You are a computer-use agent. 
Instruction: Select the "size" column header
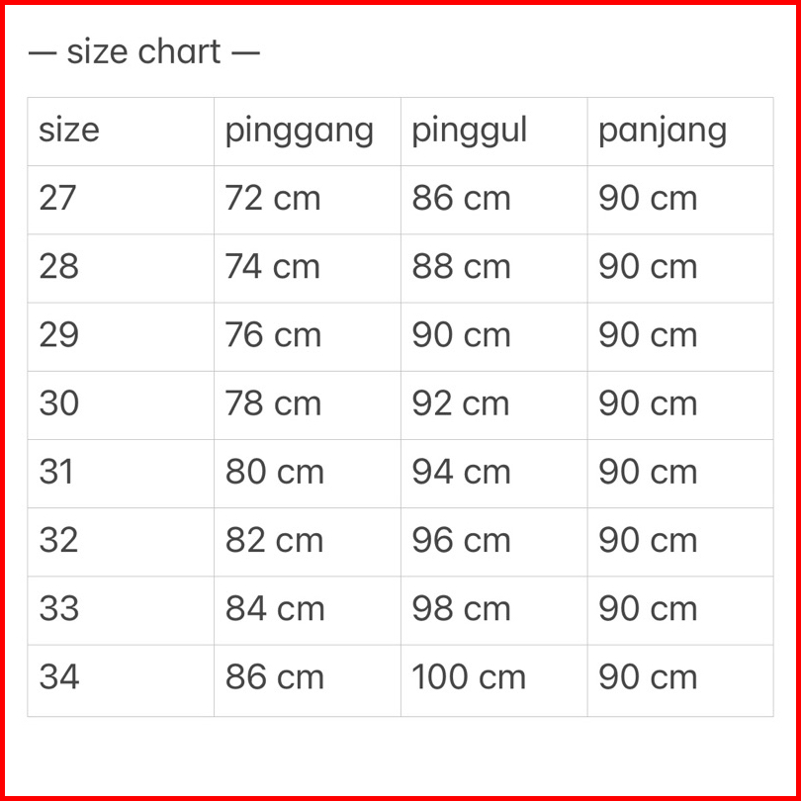69,131
